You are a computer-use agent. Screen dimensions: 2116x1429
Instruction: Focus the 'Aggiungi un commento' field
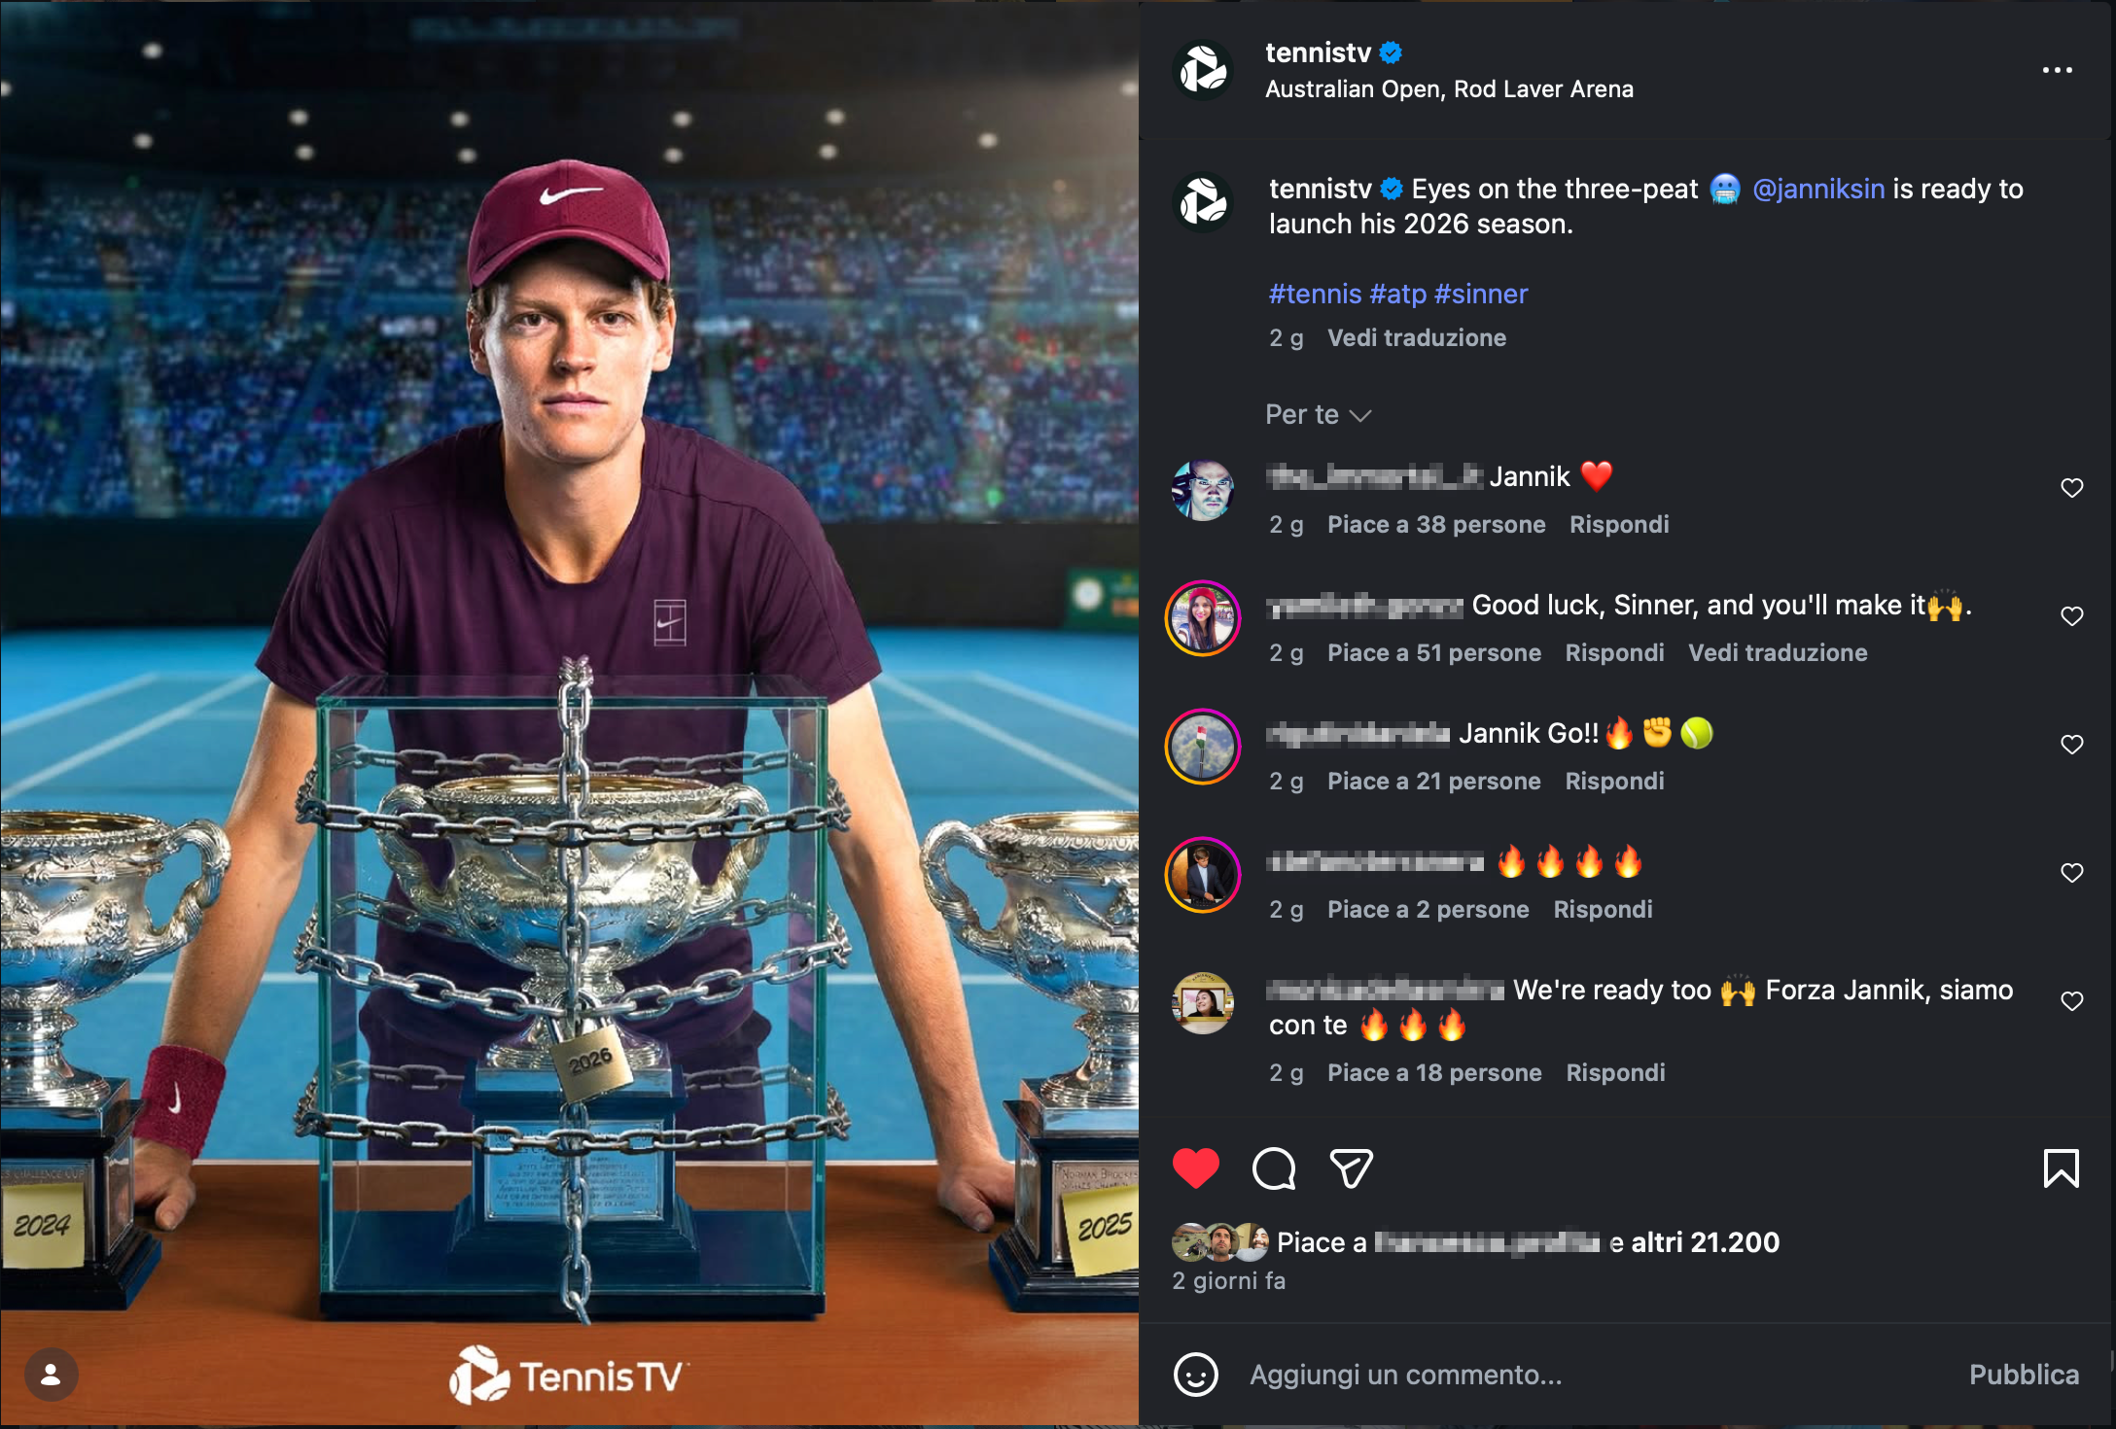(1595, 1375)
